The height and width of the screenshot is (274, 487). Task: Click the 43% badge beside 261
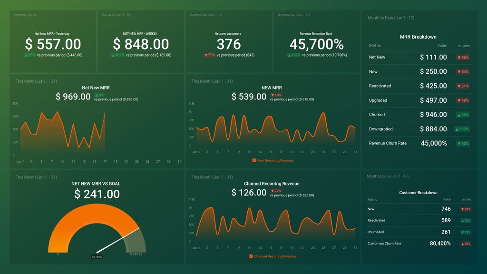(x=466, y=232)
